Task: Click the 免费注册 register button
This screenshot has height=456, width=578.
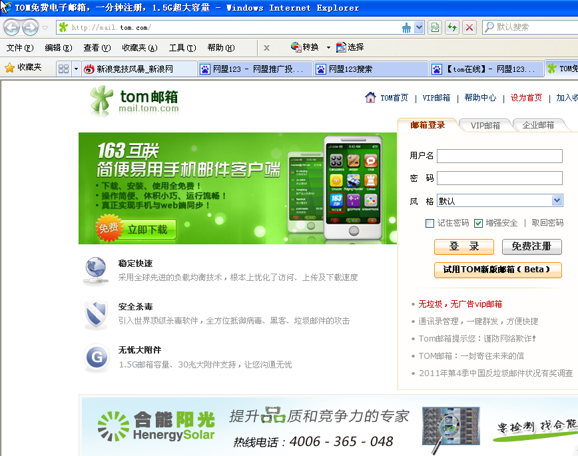Action: coord(531,246)
